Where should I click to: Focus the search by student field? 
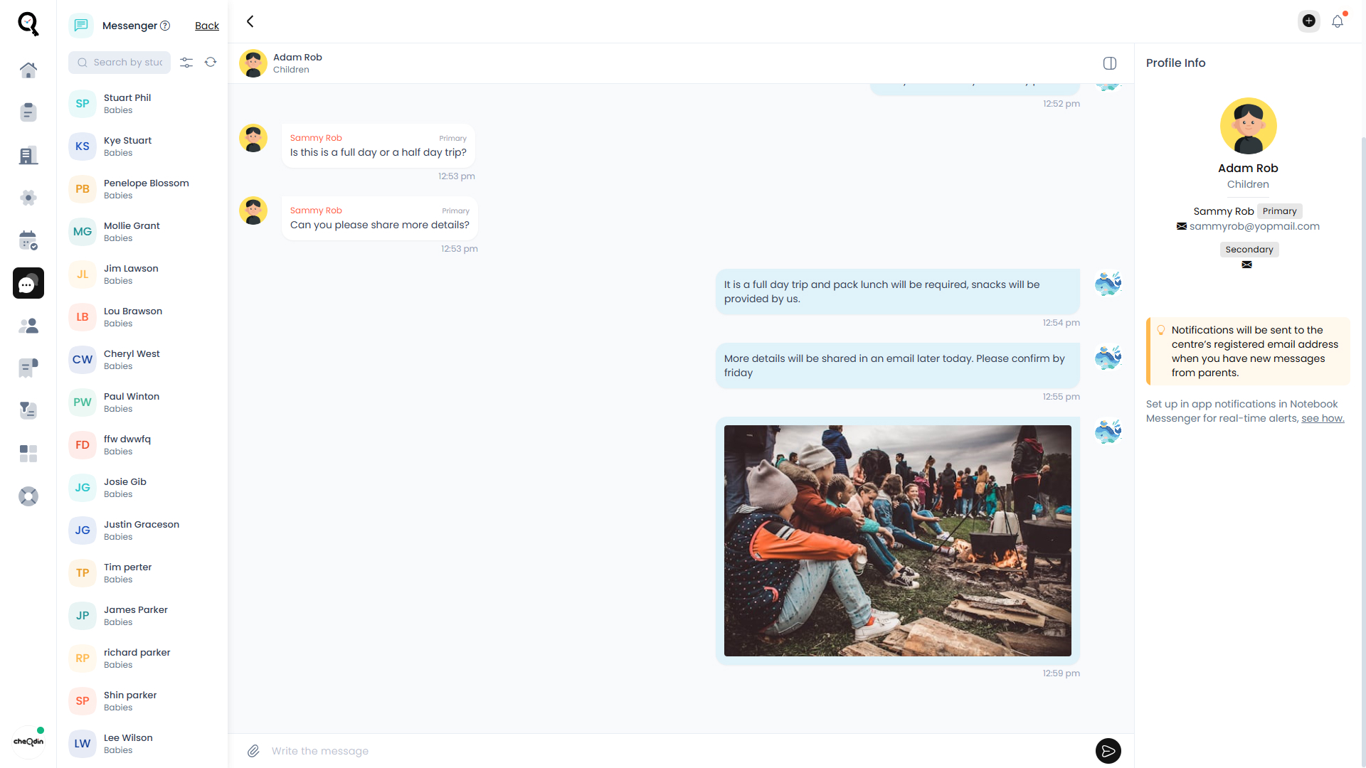point(120,63)
